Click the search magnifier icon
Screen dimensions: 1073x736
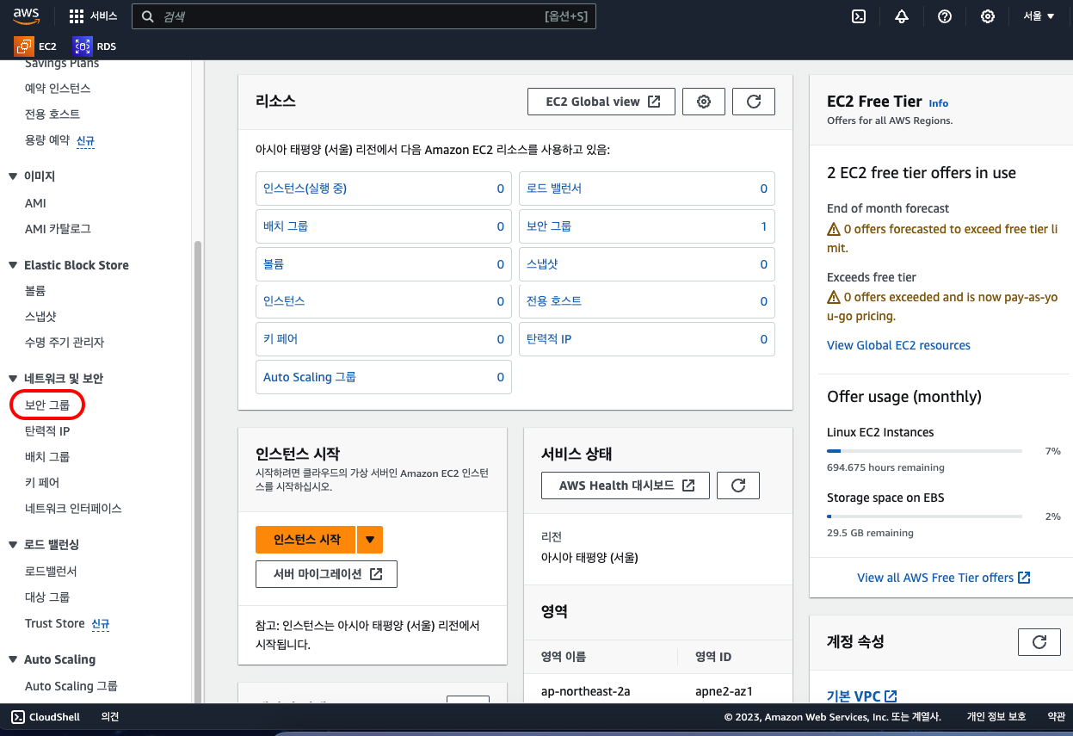148,16
